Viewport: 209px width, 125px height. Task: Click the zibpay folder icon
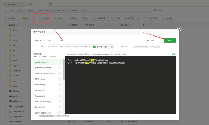coord(10,86)
